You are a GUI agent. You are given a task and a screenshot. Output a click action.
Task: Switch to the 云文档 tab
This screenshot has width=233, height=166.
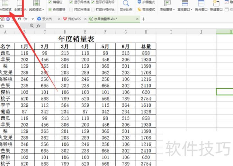point(47,19)
